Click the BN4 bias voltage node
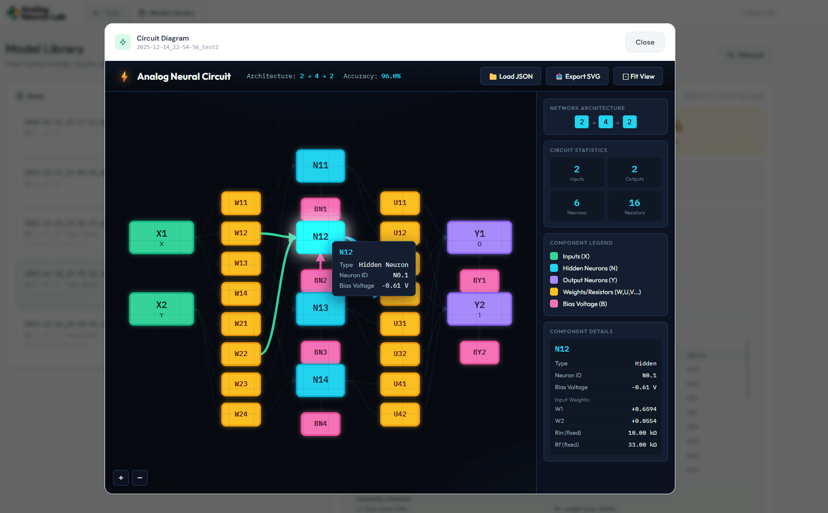The height and width of the screenshot is (513, 828). 321,424
